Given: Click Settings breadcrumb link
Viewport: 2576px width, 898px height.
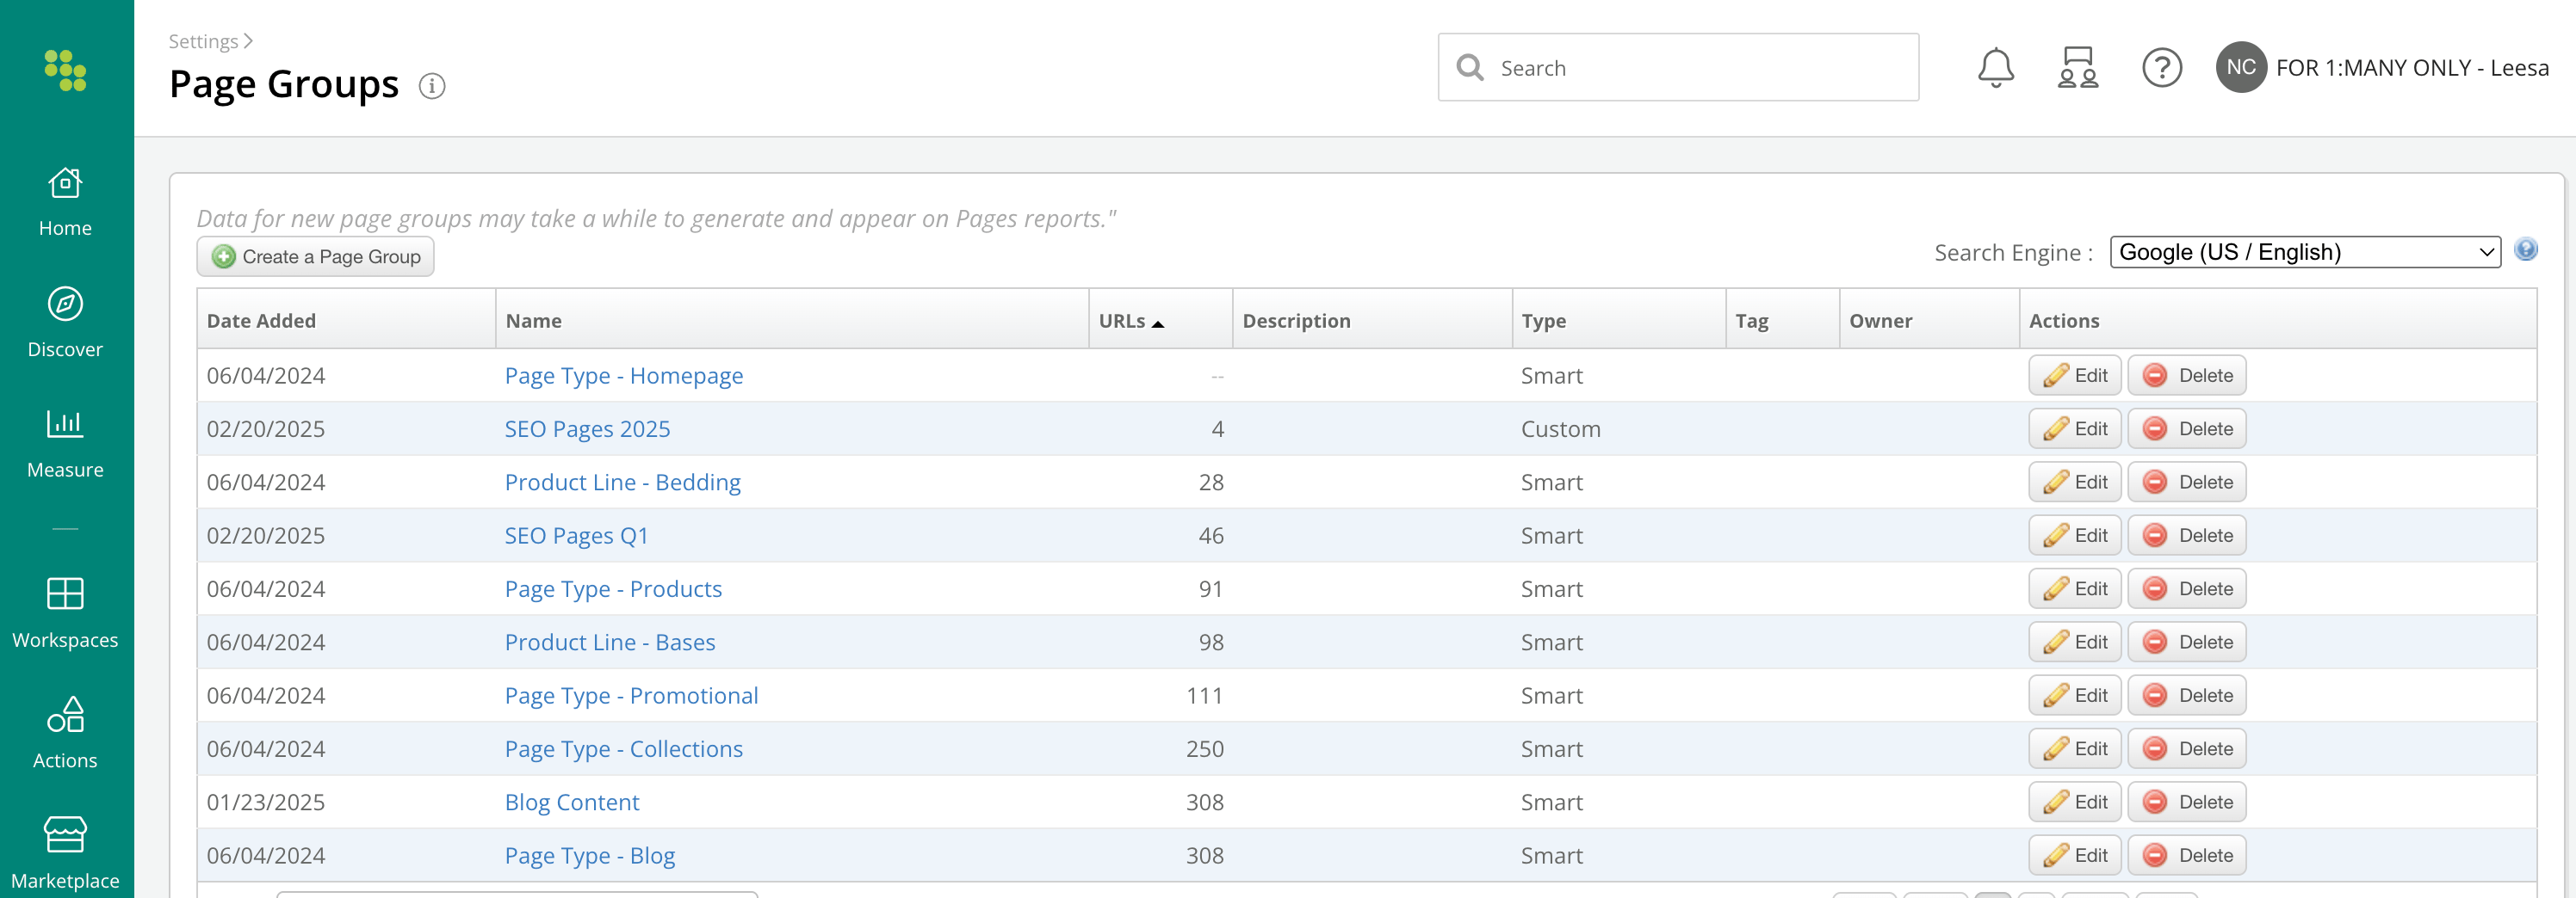Looking at the screenshot, I should click(x=203, y=41).
